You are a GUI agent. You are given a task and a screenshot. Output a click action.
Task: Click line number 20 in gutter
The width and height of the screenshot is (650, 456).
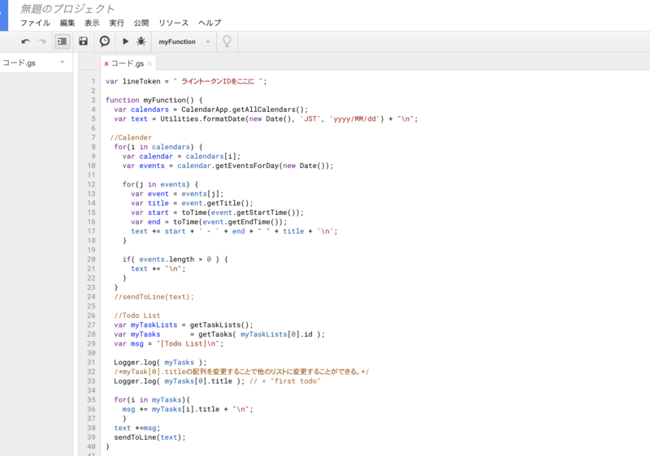click(x=91, y=260)
